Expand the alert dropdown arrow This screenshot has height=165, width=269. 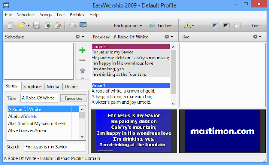(x=193, y=25)
